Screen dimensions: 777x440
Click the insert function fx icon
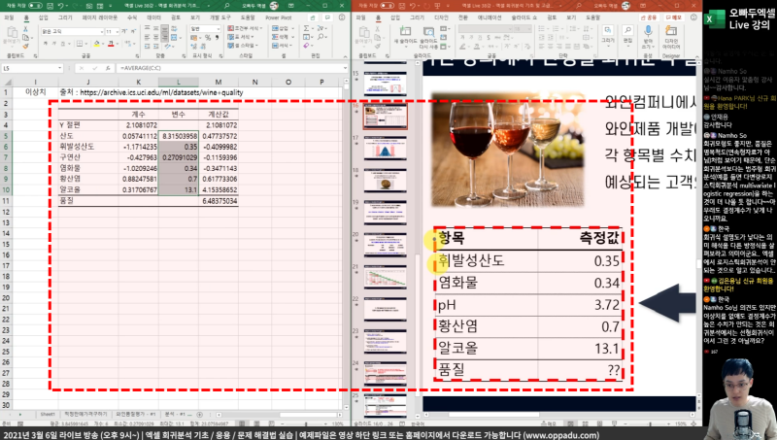click(105, 69)
